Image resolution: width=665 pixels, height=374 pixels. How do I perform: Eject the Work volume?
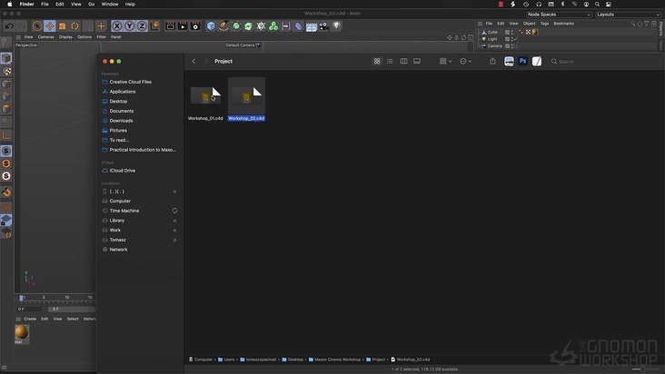point(174,231)
